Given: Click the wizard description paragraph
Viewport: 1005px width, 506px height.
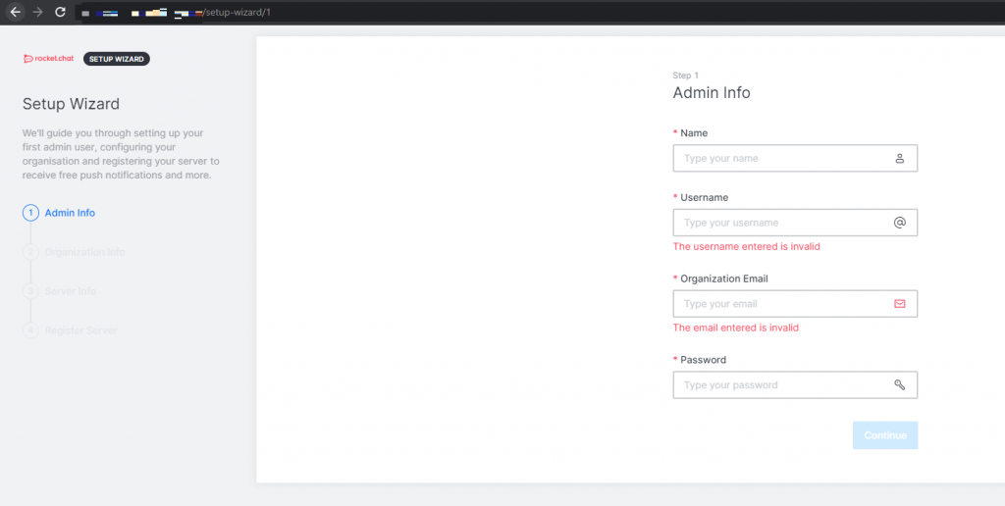Looking at the screenshot, I should click(x=121, y=154).
